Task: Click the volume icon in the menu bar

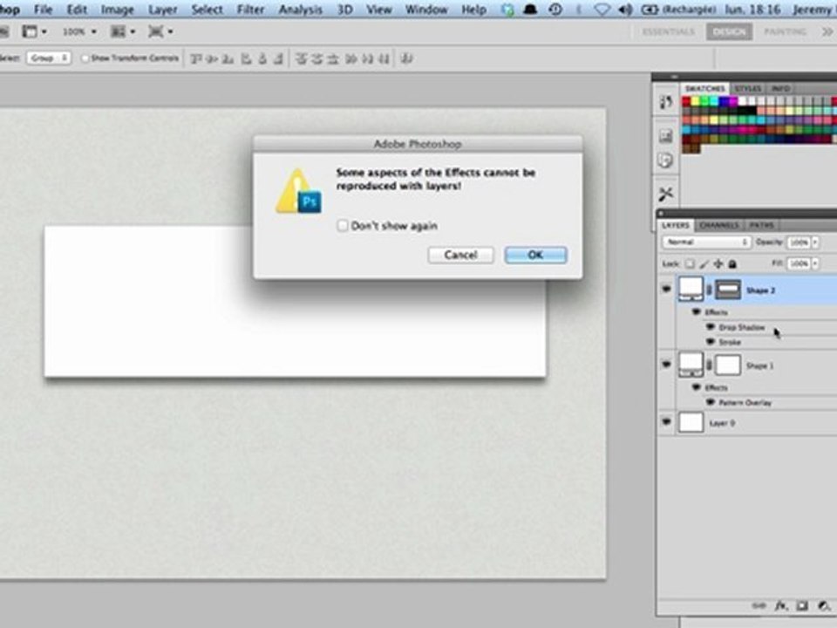Action: coord(625,9)
